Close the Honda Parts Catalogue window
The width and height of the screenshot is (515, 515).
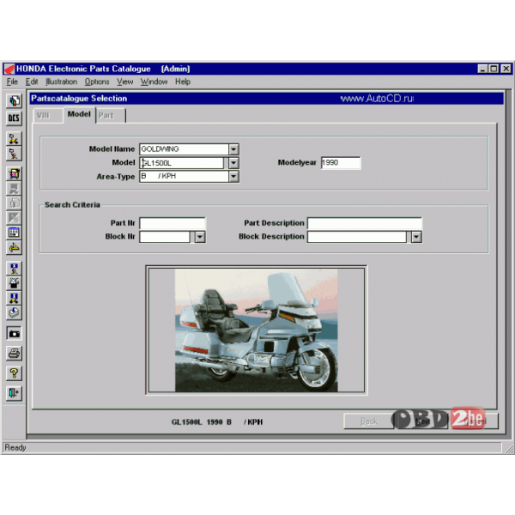pyautogui.click(x=506, y=69)
